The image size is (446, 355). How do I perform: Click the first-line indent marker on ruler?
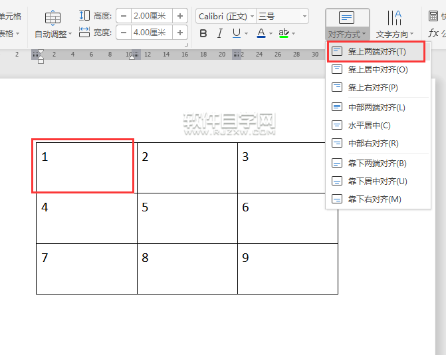pyautogui.click(x=41, y=52)
